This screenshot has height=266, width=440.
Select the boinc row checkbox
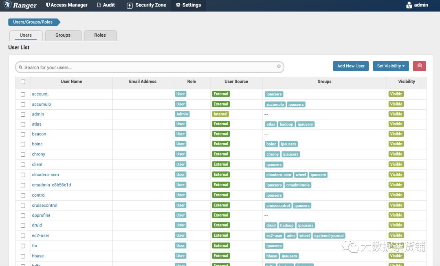[23, 144]
